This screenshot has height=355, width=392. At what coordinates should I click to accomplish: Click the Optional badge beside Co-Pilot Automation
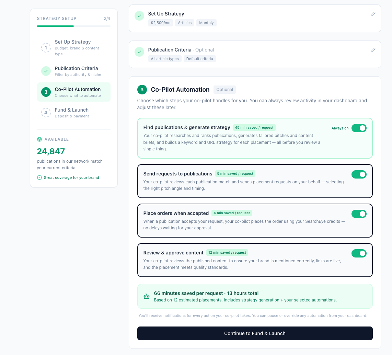pyautogui.click(x=224, y=89)
